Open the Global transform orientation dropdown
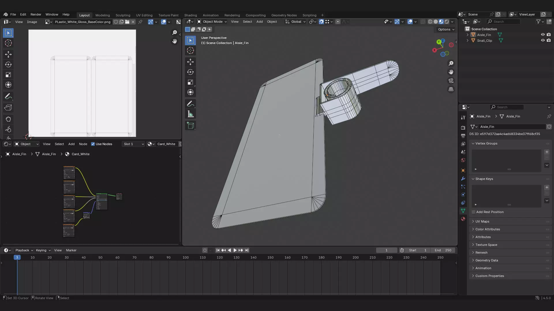 (x=295, y=22)
